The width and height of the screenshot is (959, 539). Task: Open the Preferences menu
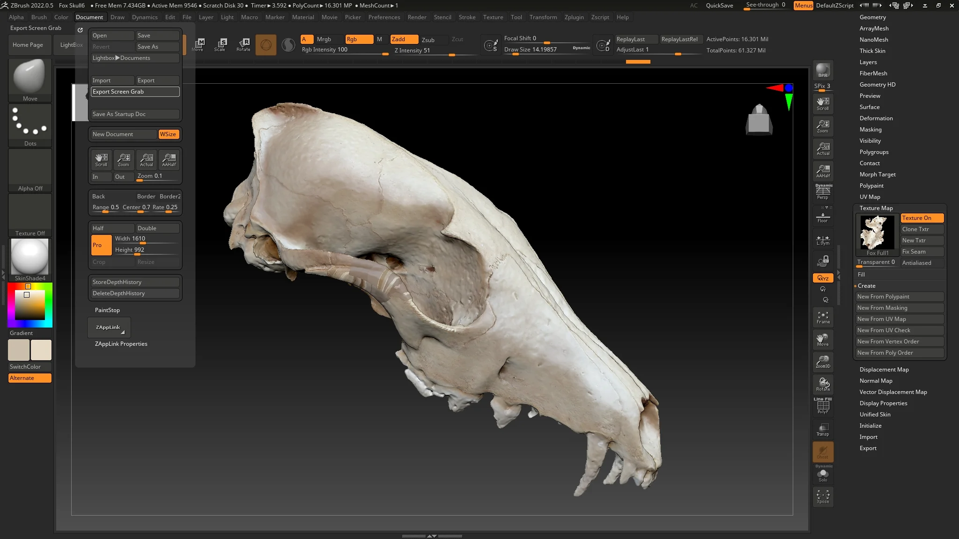(384, 17)
